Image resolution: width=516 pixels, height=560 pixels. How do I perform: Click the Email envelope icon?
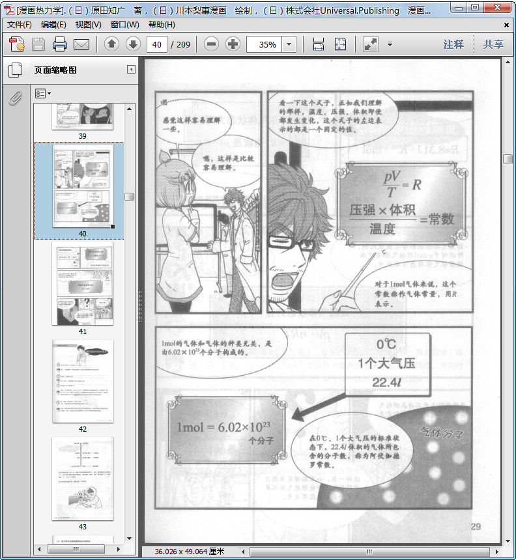pyautogui.click(x=81, y=44)
